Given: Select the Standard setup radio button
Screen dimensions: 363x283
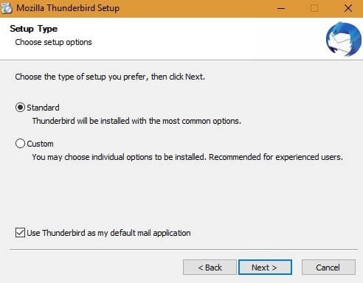Looking at the screenshot, I should 20,108.
